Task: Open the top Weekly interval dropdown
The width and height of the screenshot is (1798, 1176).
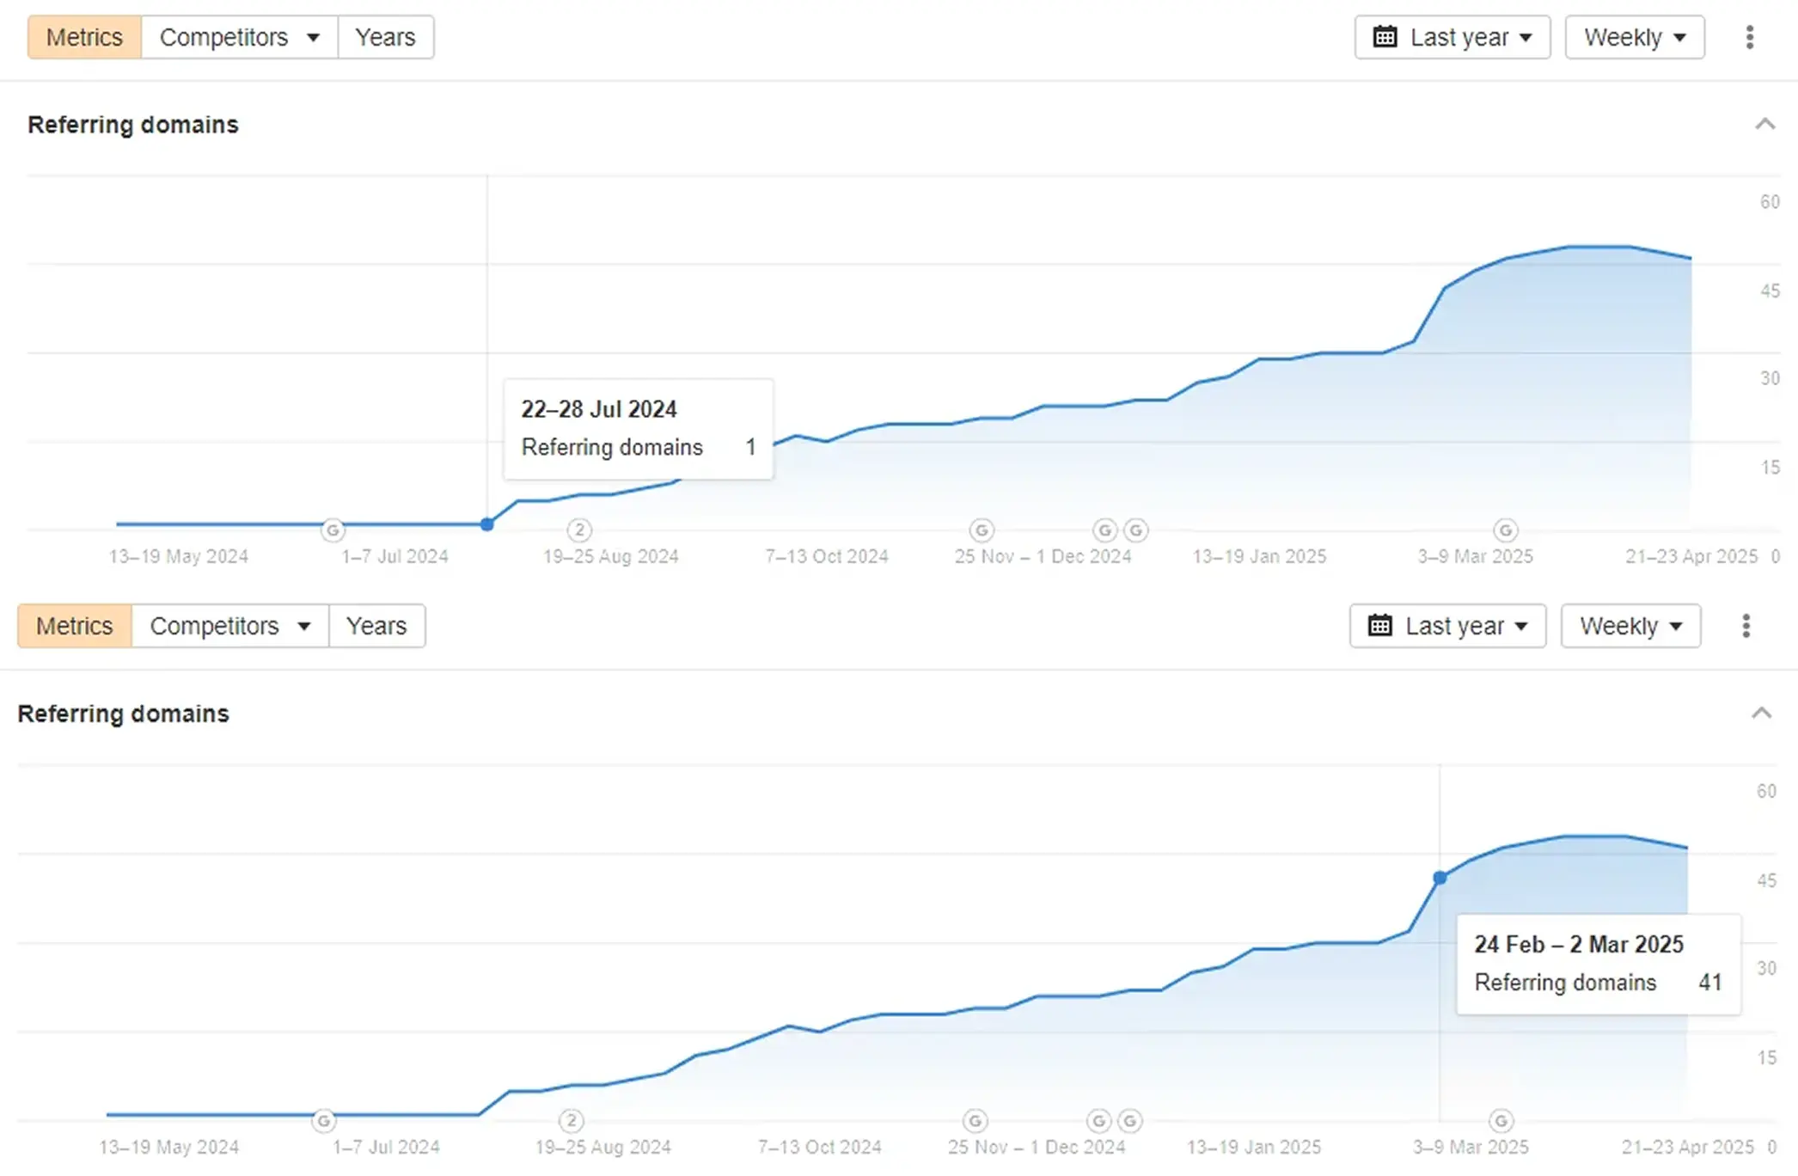Action: pos(1635,37)
